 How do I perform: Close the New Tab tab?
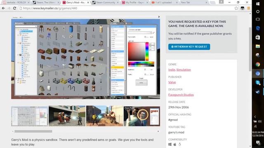[x=206, y=2]
